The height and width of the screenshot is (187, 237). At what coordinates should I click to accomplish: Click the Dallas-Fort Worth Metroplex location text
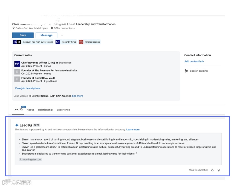(31, 28)
